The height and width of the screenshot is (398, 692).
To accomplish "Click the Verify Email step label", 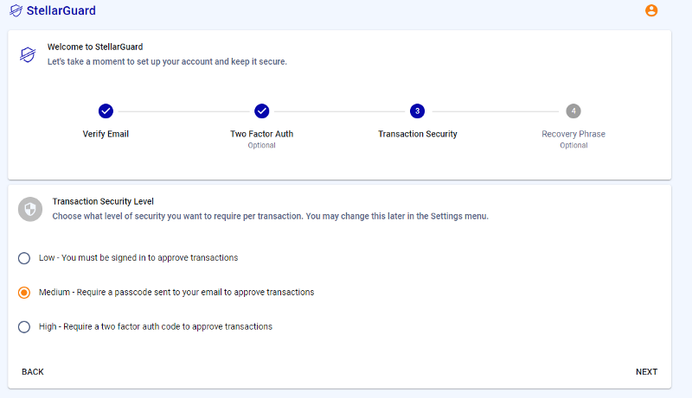I will [x=106, y=134].
